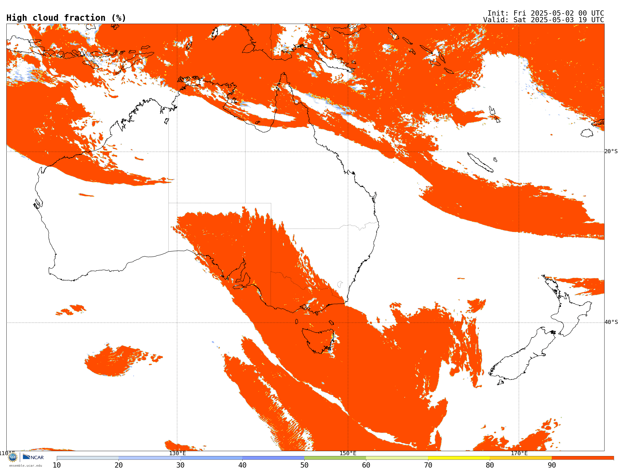Viewport: 623px width, 469px height.
Task: Click the NCAR logo
Action: tap(33, 457)
